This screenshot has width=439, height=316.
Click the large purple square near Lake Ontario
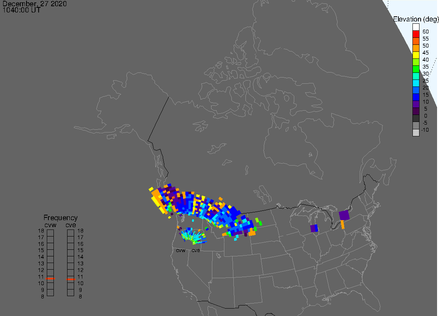pyautogui.click(x=344, y=215)
